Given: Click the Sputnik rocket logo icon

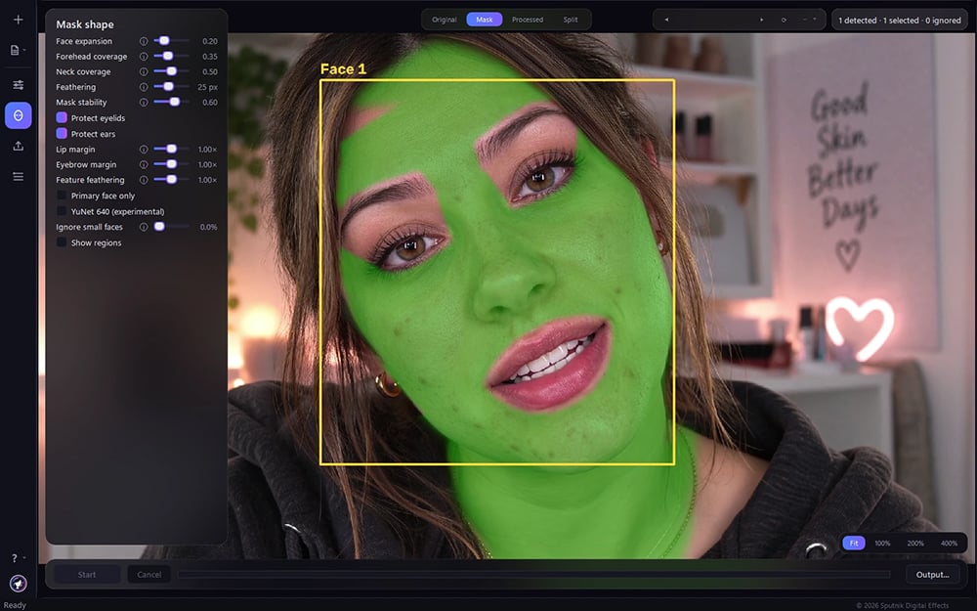Looking at the screenshot, I should pyautogui.click(x=18, y=584).
